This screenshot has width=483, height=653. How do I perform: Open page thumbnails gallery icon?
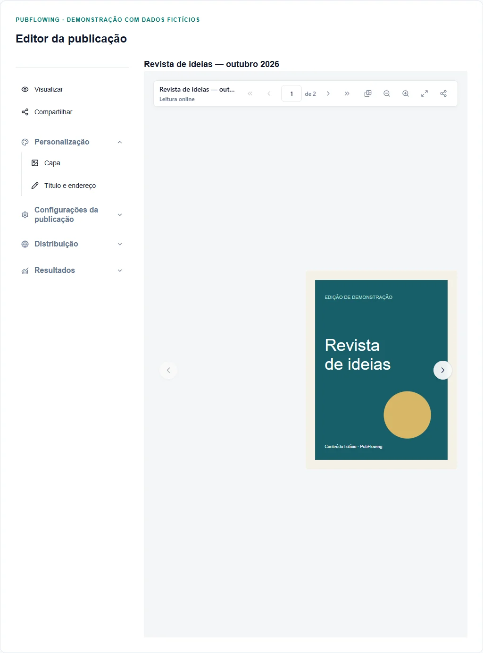[x=368, y=93]
